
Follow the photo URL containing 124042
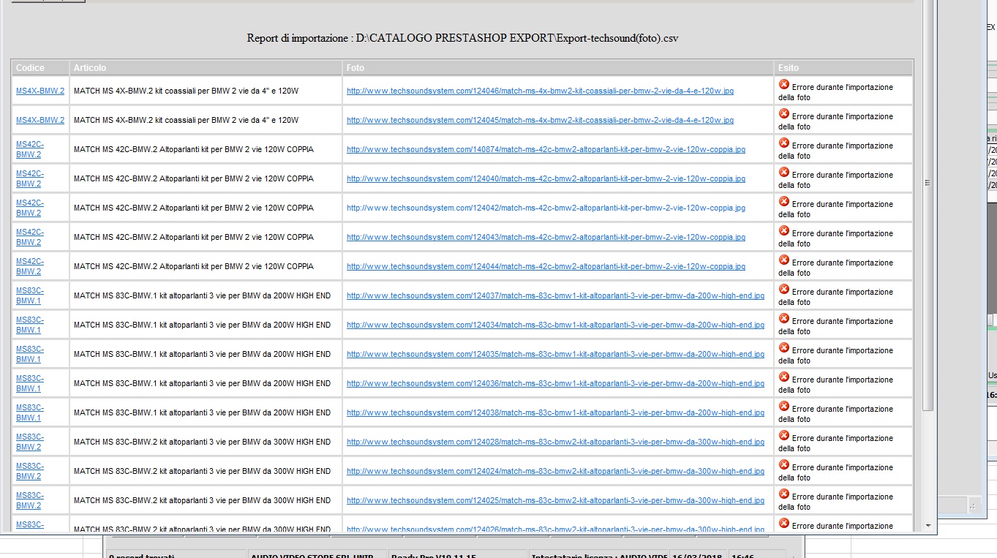click(546, 208)
